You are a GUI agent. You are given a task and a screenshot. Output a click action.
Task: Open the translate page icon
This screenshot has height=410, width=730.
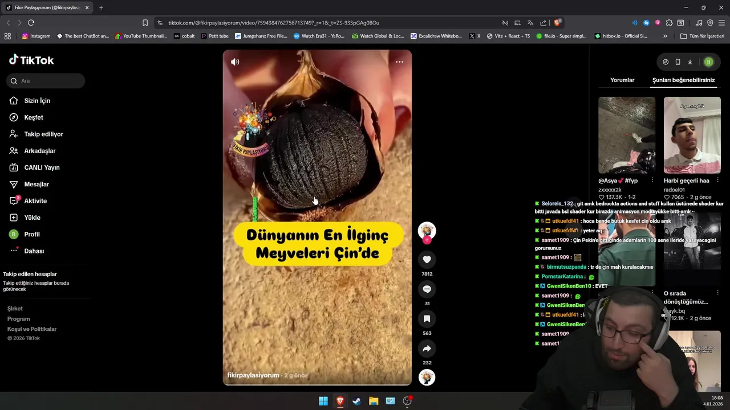(530, 23)
